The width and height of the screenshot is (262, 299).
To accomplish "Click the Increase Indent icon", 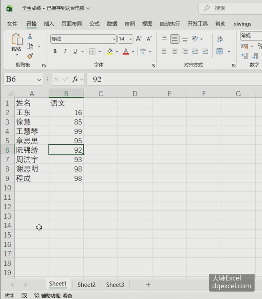I will pos(205,51).
